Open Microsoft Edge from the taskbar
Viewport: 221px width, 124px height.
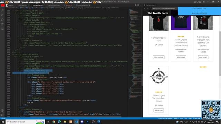pyautogui.click(x=59, y=122)
